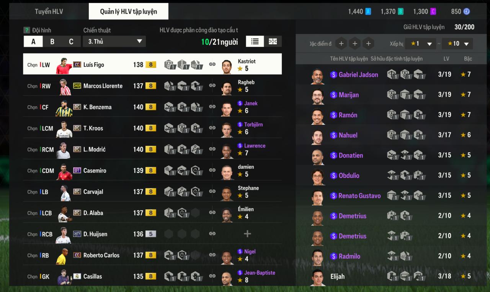Click Chọn button for K. Benzema

click(32, 107)
